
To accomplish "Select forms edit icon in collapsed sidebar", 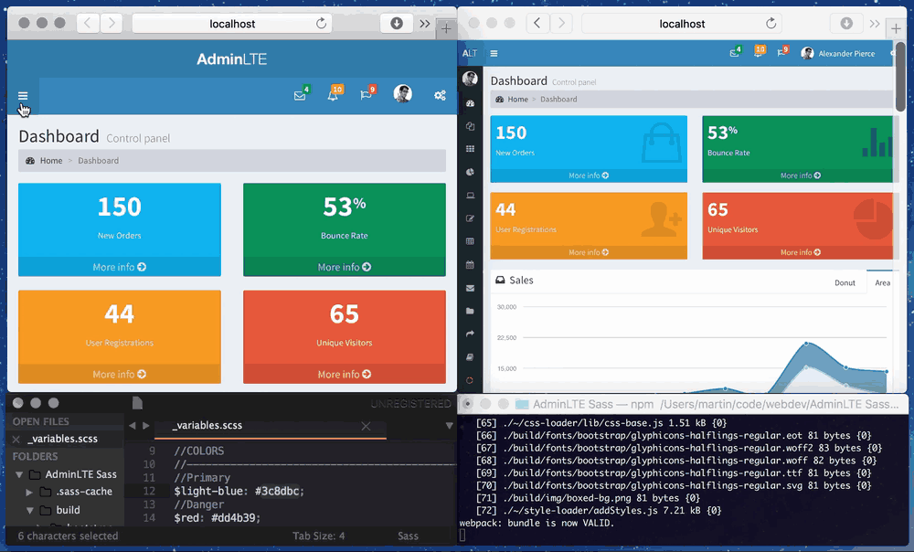I will (470, 218).
